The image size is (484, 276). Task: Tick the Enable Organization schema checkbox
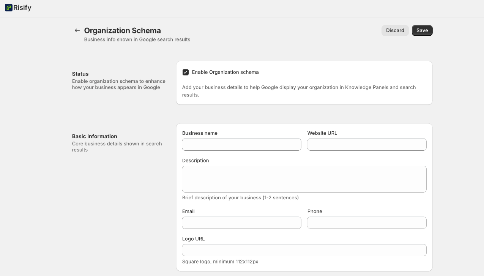(x=186, y=72)
